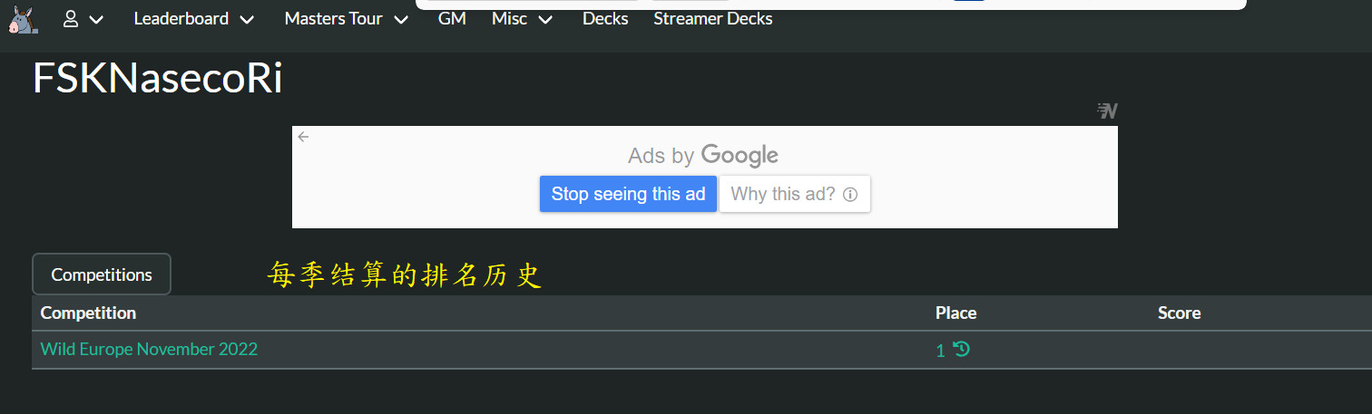Click the Place column header
1372x414 pixels.
point(955,313)
